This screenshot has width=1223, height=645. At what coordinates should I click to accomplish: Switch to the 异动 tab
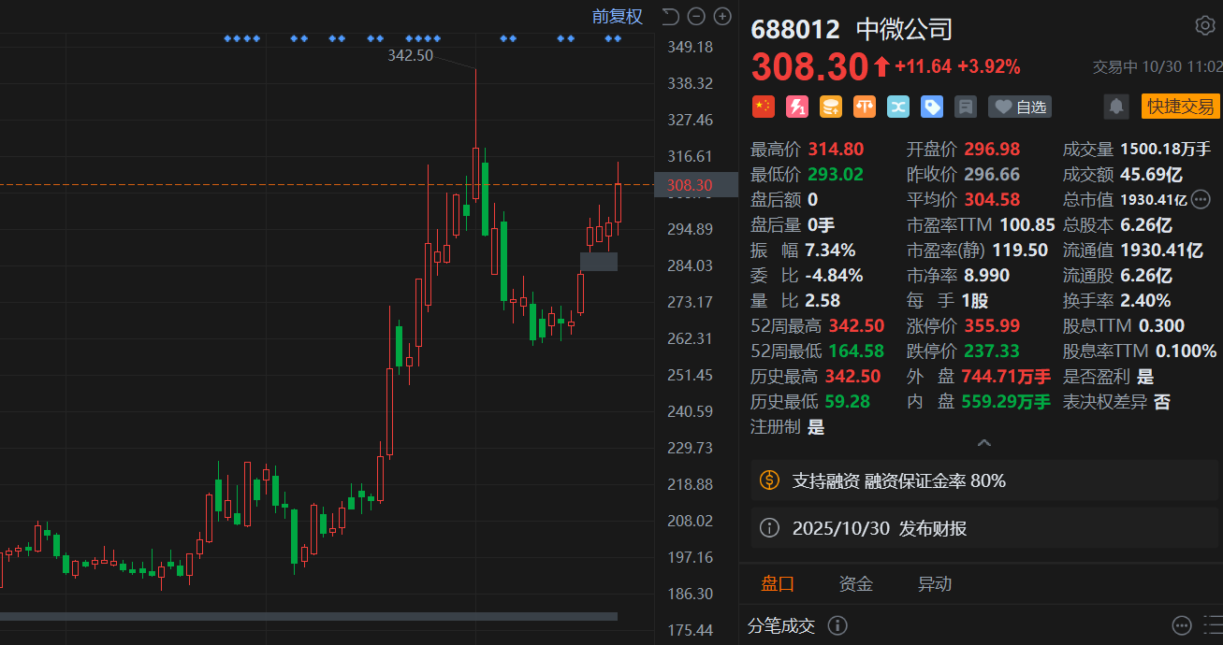pos(934,584)
